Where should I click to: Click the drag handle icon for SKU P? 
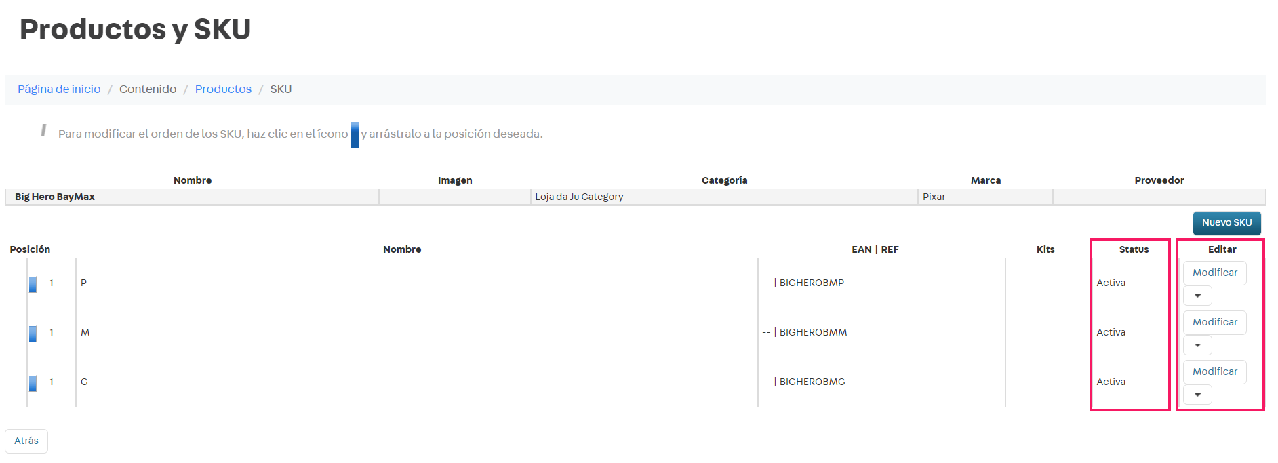point(33,284)
